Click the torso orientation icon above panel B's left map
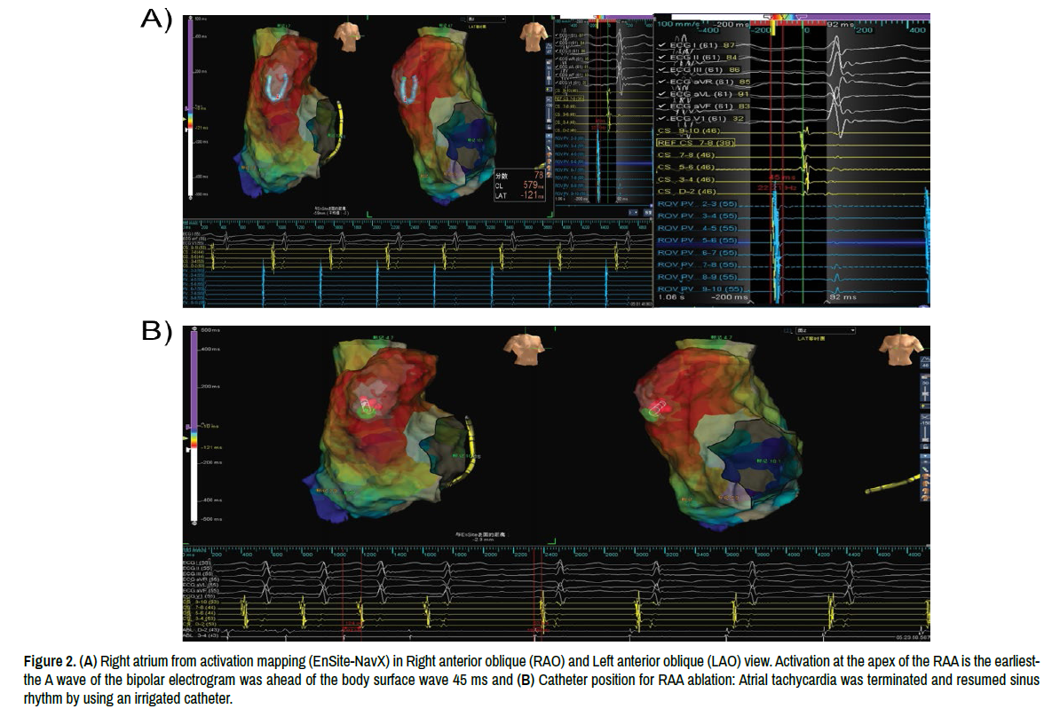The image size is (1044, 709). [524, 350]
